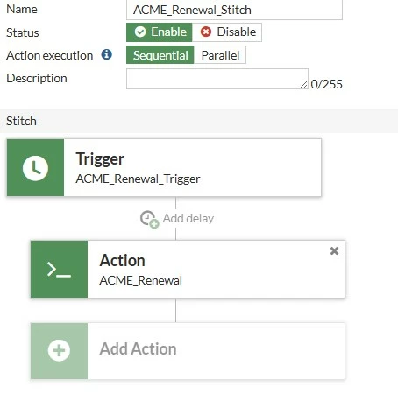Click the Trigger heading
398x394 pixels.
(x=100, y=159)
